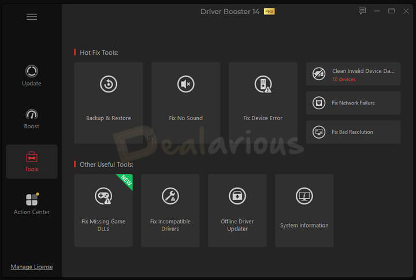This screenshot has width=416, height=280.
Task: Click the Fix Bad Resolution text
Action: (x=352, y=132)
